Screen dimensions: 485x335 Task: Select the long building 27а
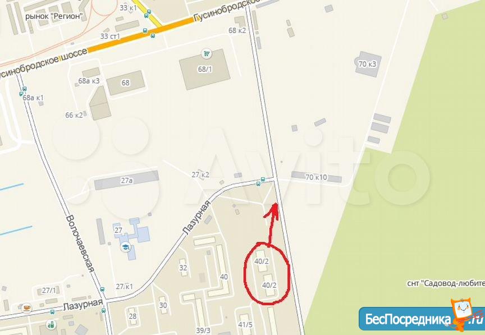[x=126, y=180]
